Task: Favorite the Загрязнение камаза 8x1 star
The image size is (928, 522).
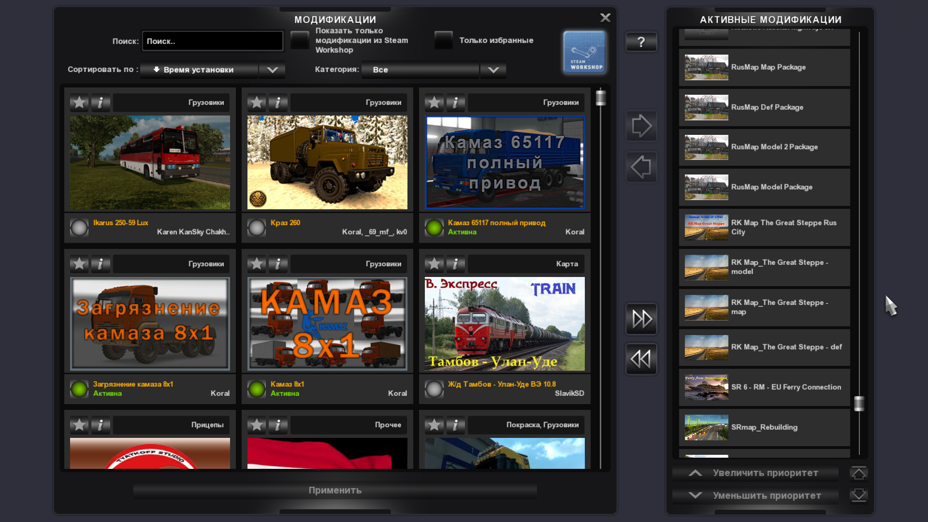Action: point(79,264)
